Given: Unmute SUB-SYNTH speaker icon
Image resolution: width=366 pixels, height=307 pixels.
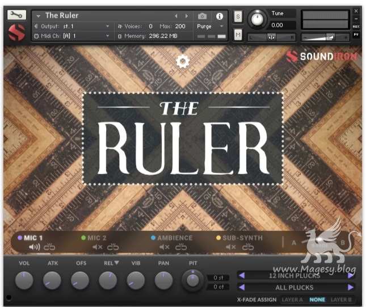Looking at the screenshot, I should click(x=231, y=247).
